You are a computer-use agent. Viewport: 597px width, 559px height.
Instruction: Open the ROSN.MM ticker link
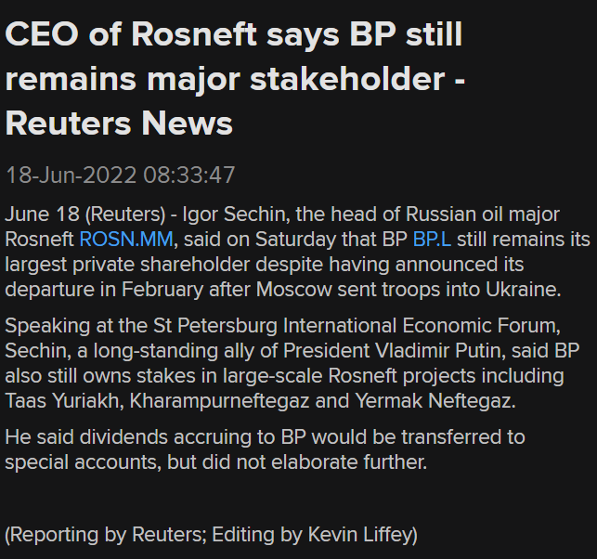[125, 240]
